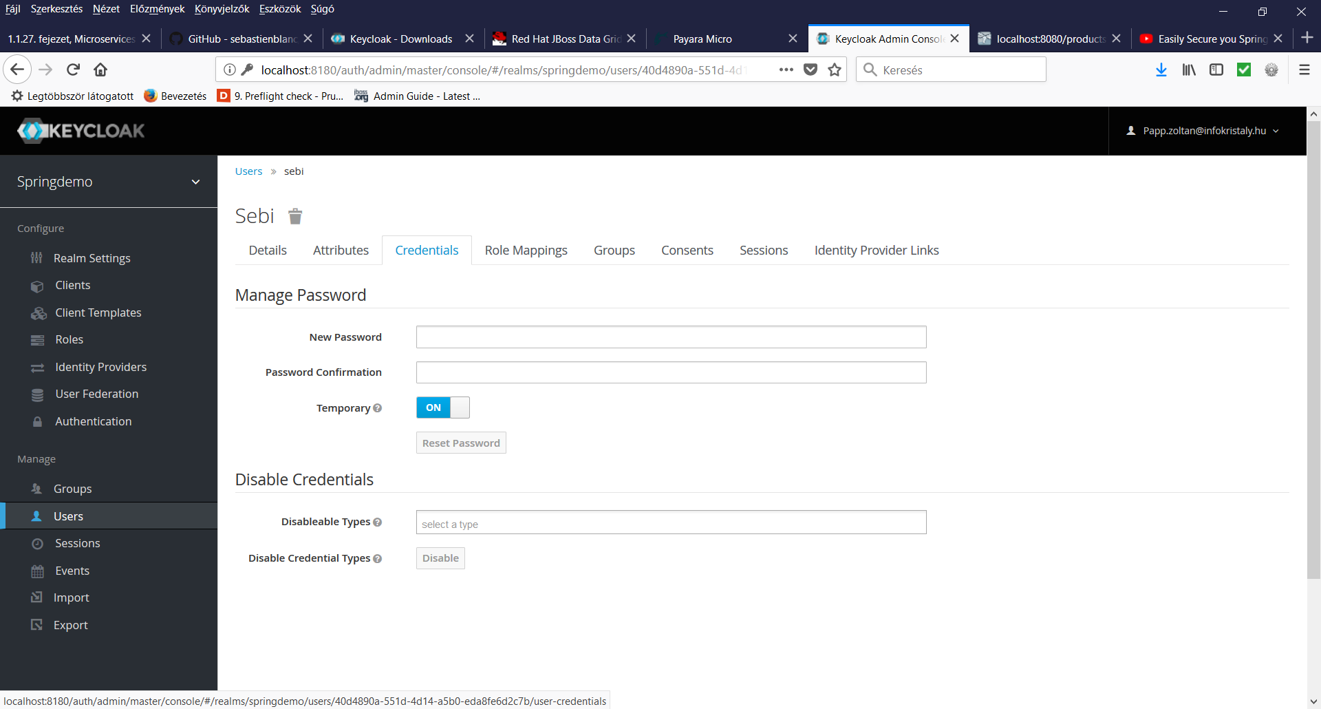This screenshot has width=1321, height=709.
Task: Click the Roles list icon
Action: point(37,340)
